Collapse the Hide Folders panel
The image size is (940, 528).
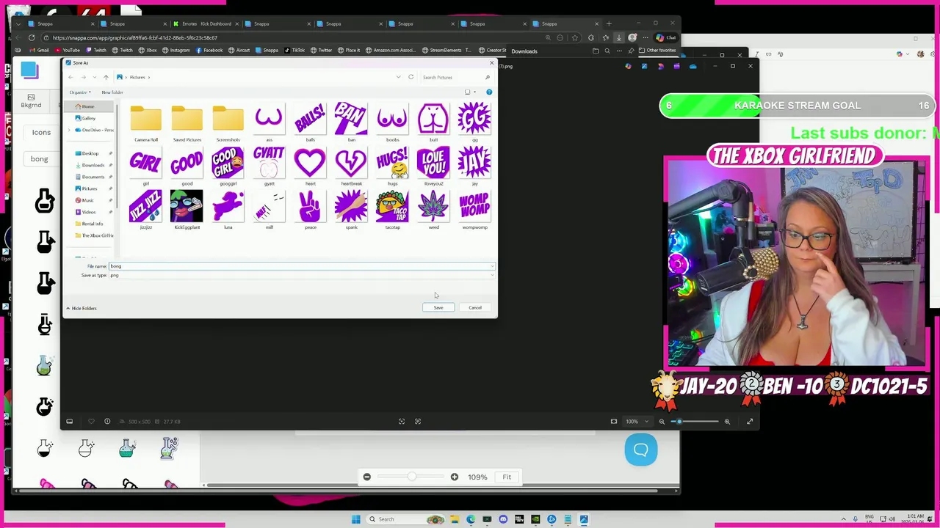pyautogui.click(x=82, y=308)
